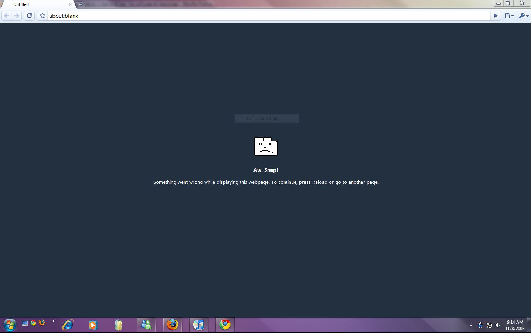Click the Show Desktop strip beside the clock
531x333 pixels.
[x=529, y=325]
